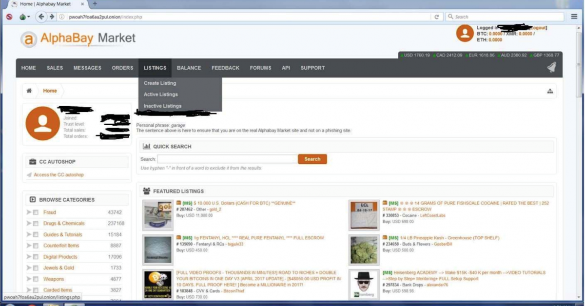Click the Quick Search chart icon

pos(146,146)
